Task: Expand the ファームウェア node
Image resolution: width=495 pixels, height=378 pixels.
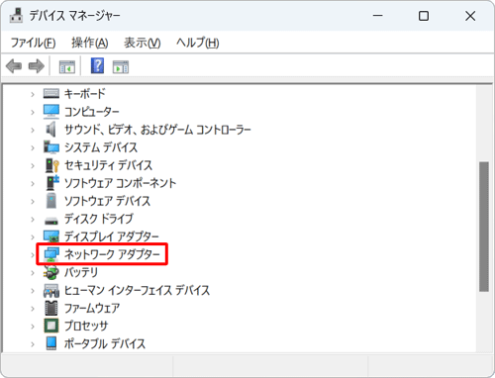Action: point(33,309)
